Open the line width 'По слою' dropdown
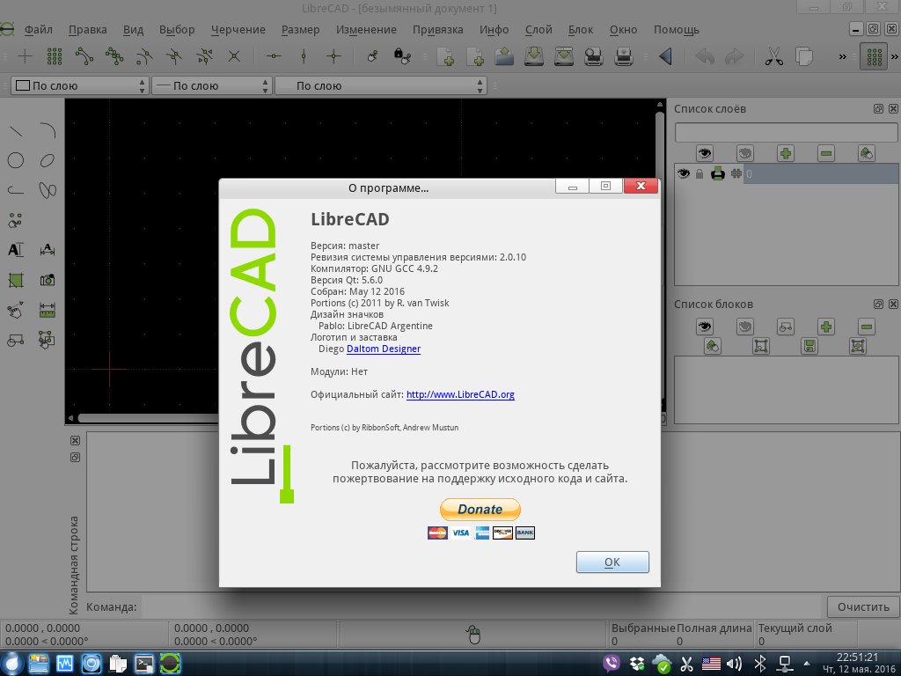Image resolution: width=901 pixels, height=676 pixels. (211, 85)
